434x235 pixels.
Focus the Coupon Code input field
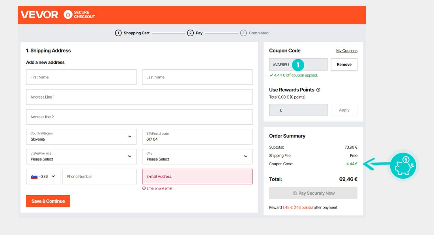[298, 64]
